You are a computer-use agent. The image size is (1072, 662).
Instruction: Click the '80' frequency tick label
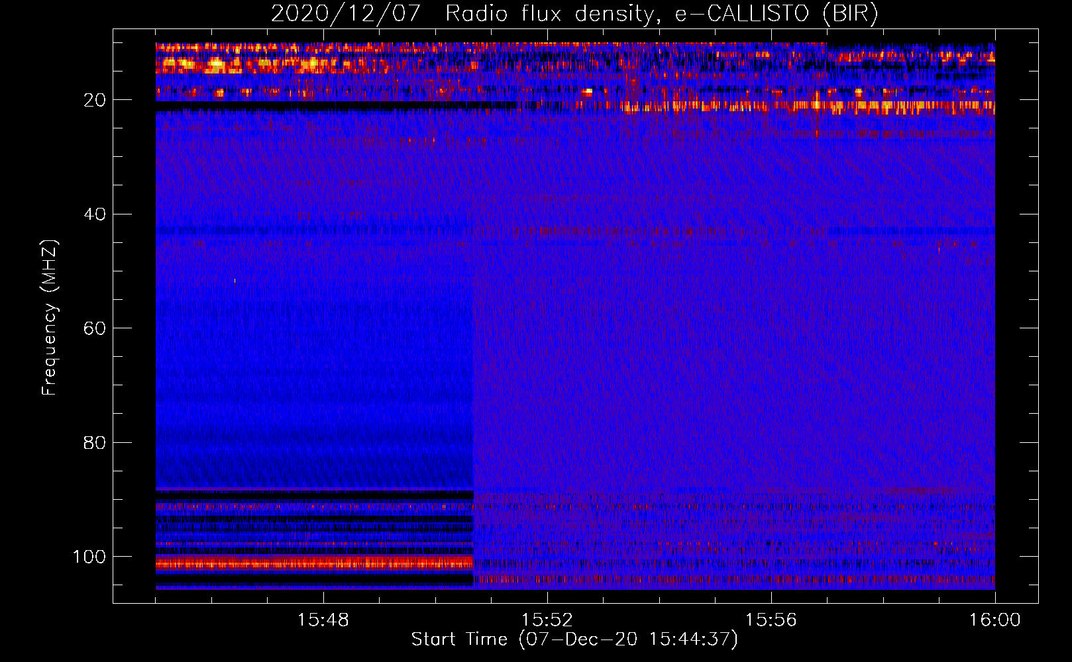click(x=95, y=442)
